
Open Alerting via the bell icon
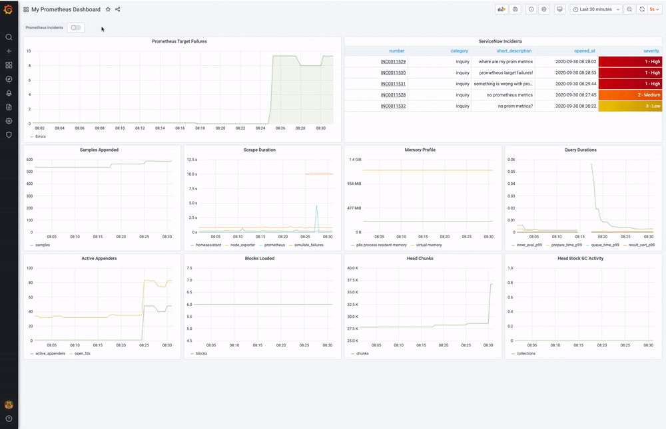9,92
